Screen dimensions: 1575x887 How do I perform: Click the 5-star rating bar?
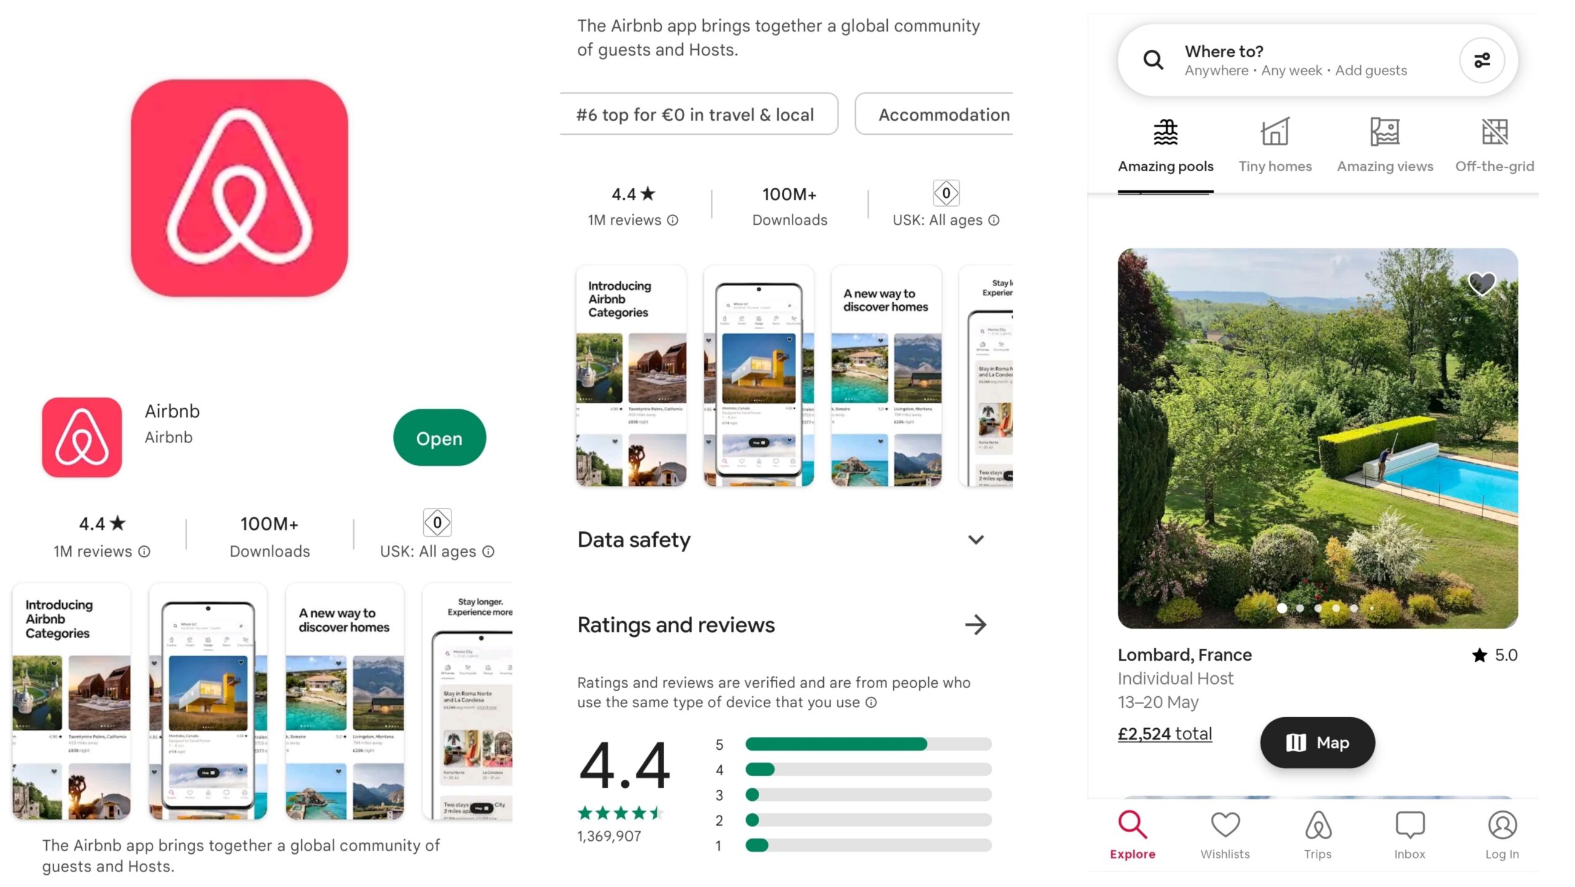tap(868, 744)
